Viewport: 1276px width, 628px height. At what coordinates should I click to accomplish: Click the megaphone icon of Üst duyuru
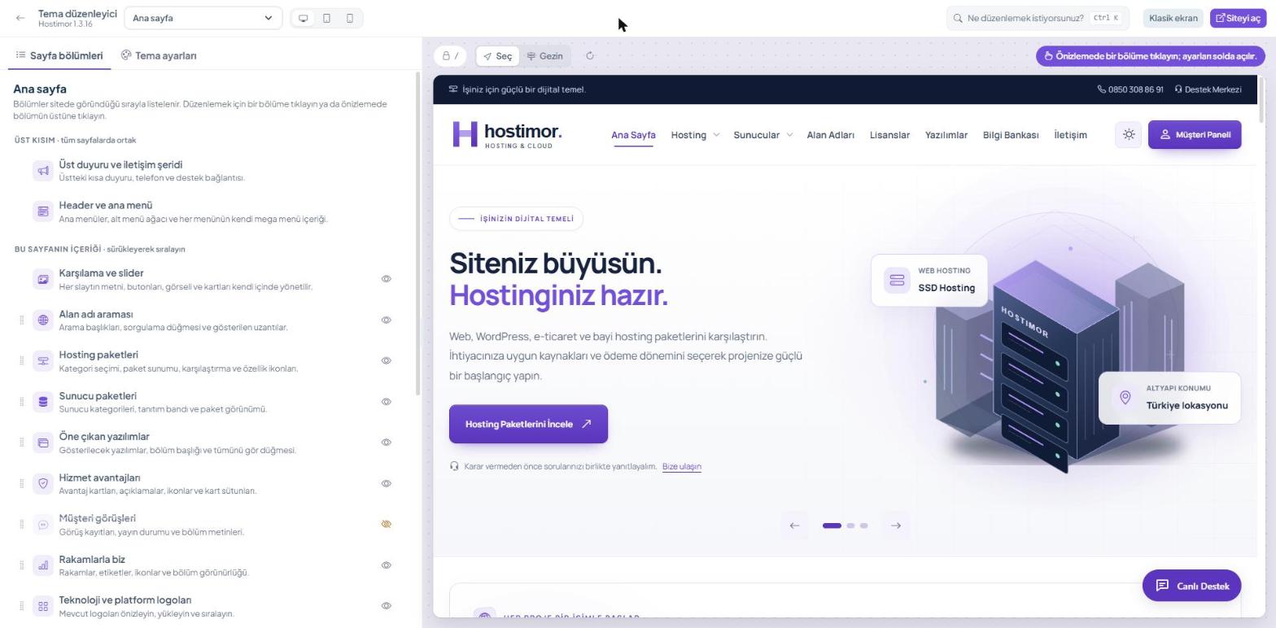coord(43,171)
